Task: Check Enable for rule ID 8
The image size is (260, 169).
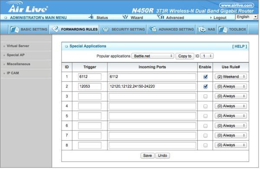Action: tap(205, 145)
